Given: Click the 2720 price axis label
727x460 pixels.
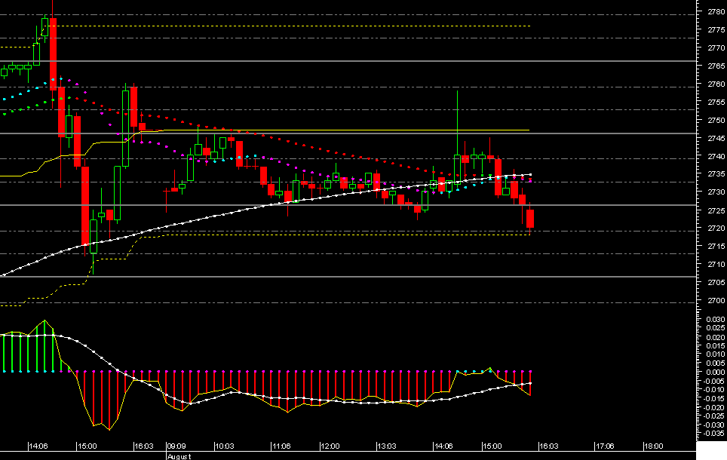Looking at the screenshot, I should [x=716, y=228].
